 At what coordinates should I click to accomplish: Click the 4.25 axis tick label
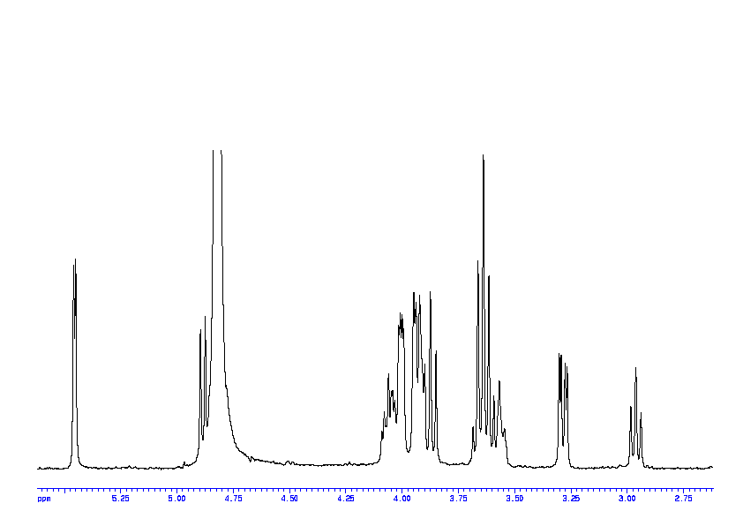(x=346, y=499)
